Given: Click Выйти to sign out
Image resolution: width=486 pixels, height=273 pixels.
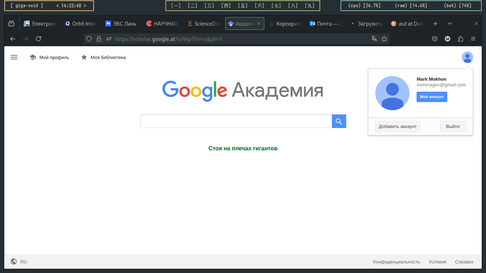Looking at the screenshot, I should 453,126.
